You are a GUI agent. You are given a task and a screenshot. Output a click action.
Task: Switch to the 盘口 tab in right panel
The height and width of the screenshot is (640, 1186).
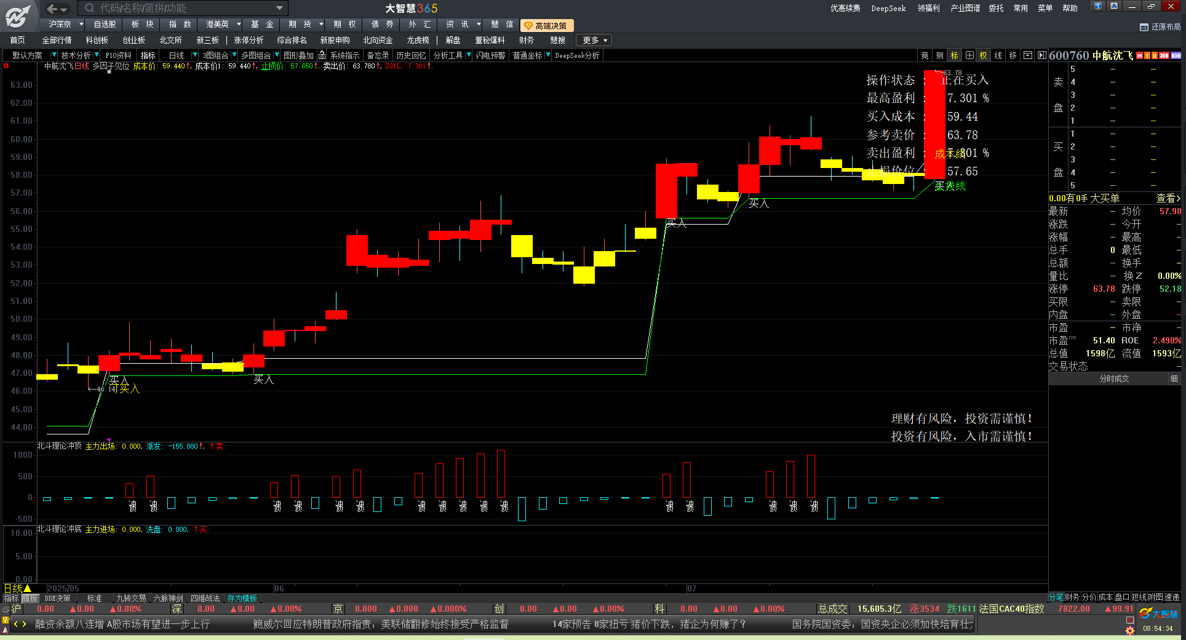pyautogui.click(x=1122, y=597)
